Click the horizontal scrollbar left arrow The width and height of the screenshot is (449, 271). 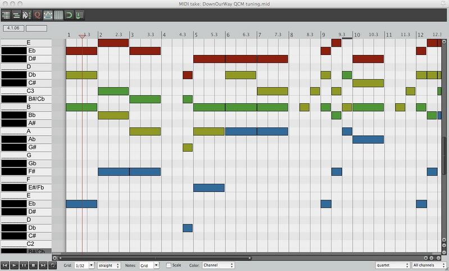pyautogui.click(x=55, y=258)
